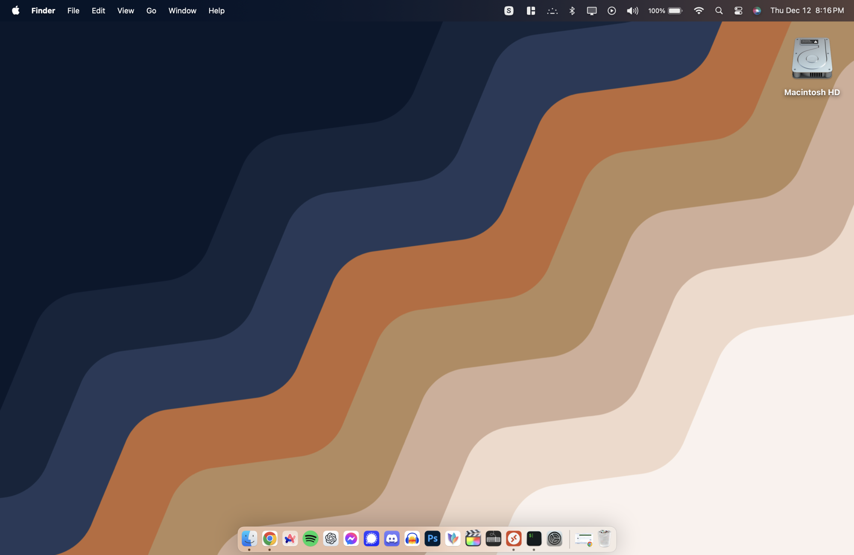Launch Google Chrome from the dock

270,539
